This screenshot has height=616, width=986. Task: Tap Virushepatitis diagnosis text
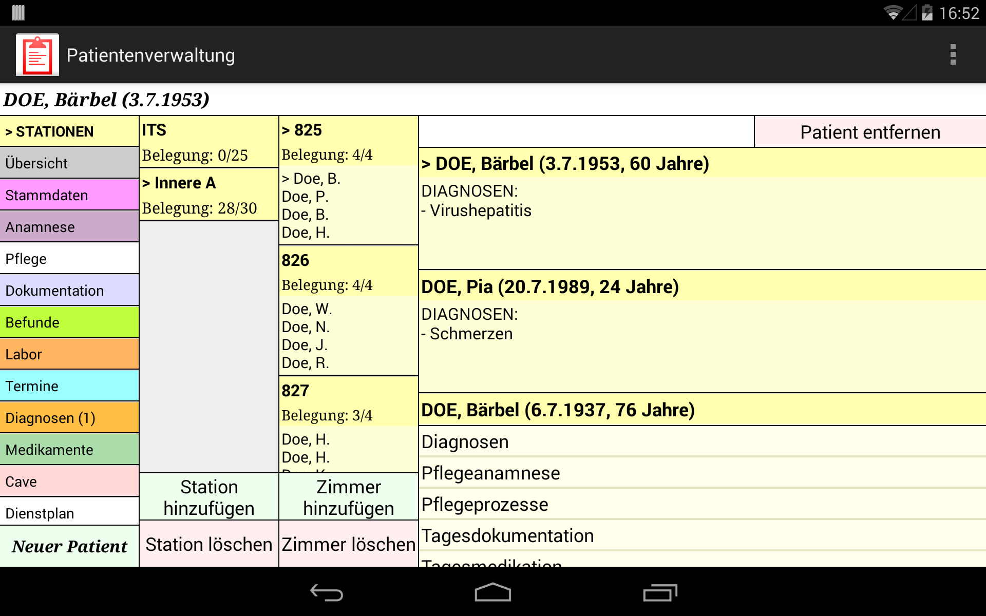(x=480, y=210)
